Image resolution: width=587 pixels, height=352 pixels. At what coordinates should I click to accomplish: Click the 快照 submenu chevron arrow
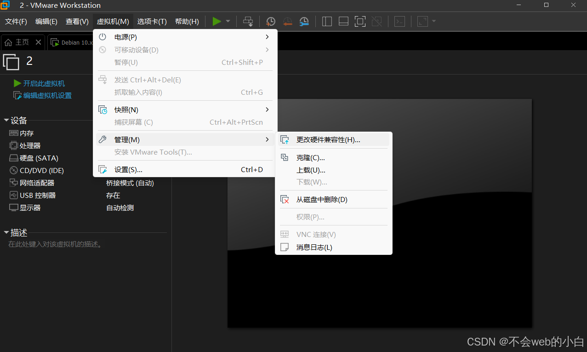pos(267,110)
